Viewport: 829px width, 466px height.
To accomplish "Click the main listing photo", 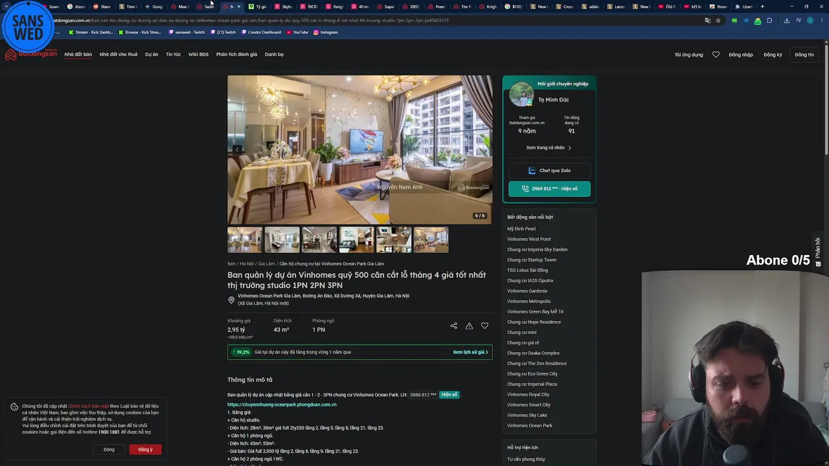I will (x=359, y=150).
